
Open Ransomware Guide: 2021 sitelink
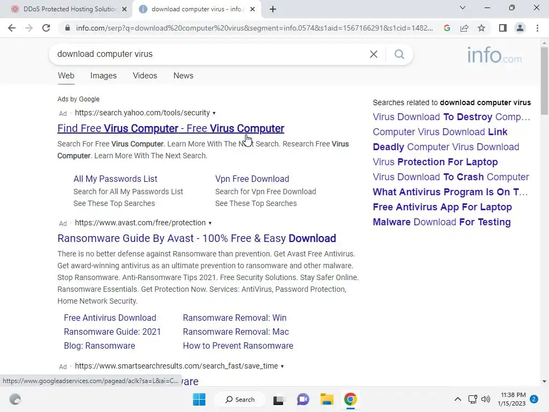(x=112, y=332)
